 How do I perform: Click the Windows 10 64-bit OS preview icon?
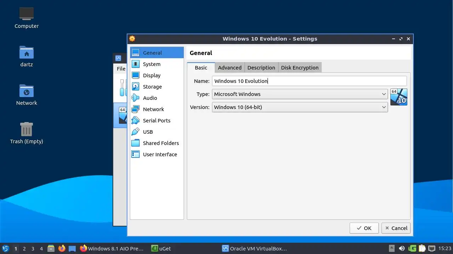[x=399, y=97]
